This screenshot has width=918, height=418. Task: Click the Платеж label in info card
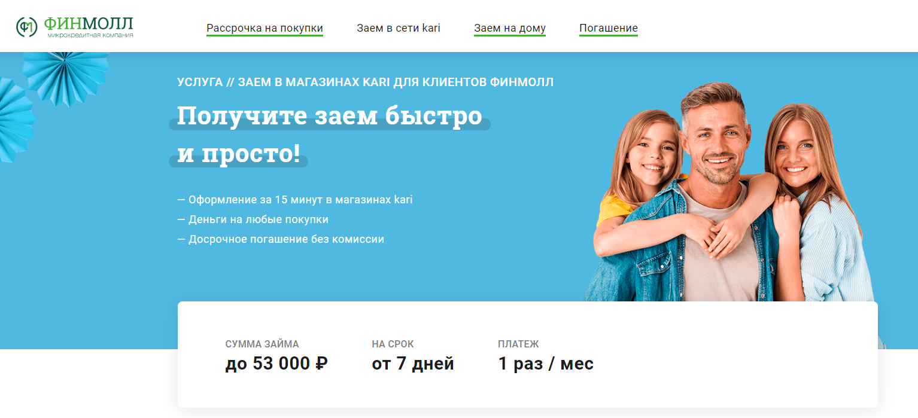coord(518,344)
